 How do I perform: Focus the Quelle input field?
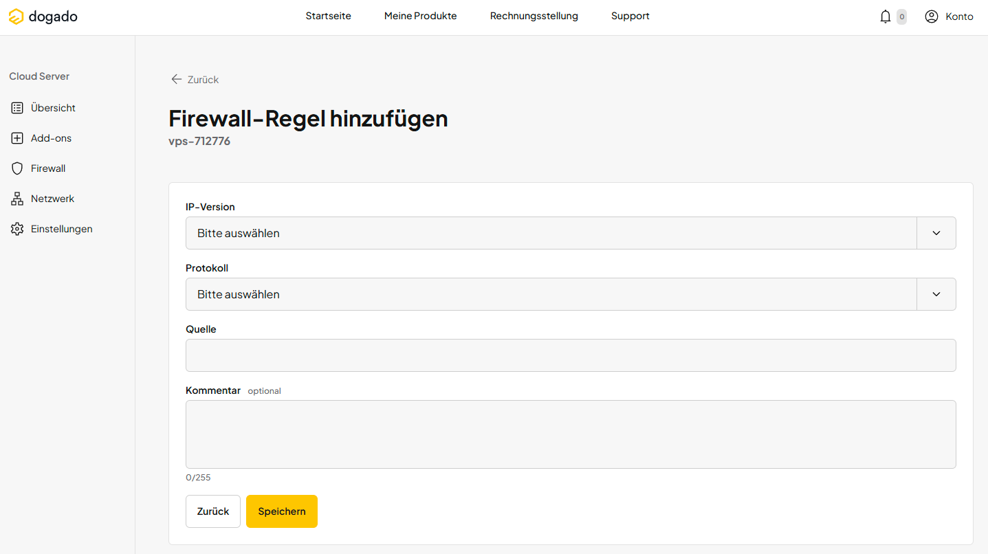(x=571, y=355)
